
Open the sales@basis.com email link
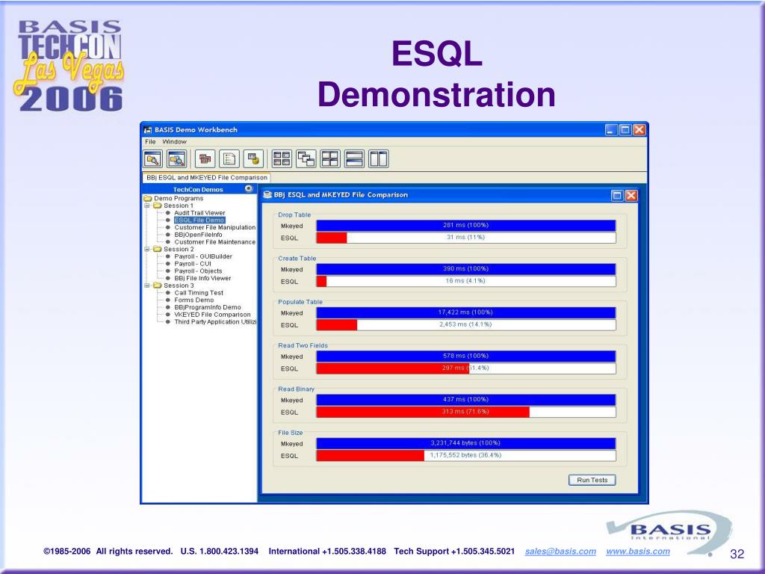(x=560, y=551)
